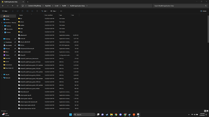Click the Date modified column header

tap(51, 15)
